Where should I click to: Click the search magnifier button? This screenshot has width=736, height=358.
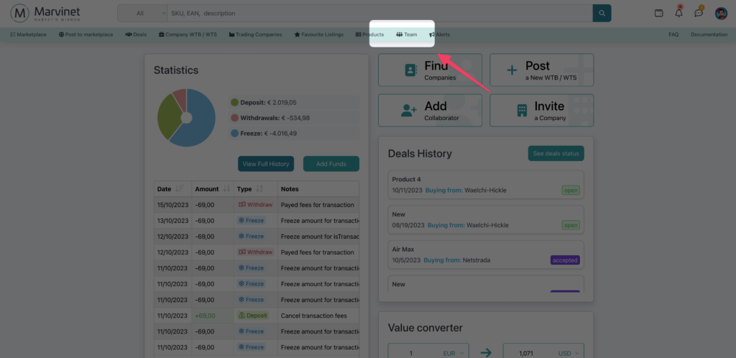coord(602,13)
